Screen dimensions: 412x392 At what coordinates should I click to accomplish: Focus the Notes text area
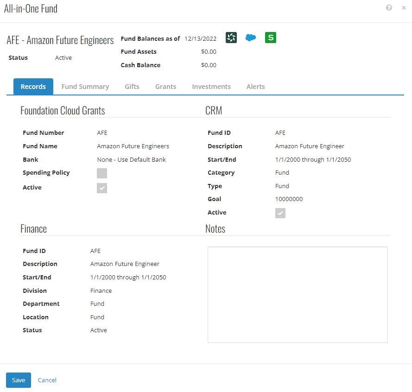pyautogui.click(x=298, y=295)
